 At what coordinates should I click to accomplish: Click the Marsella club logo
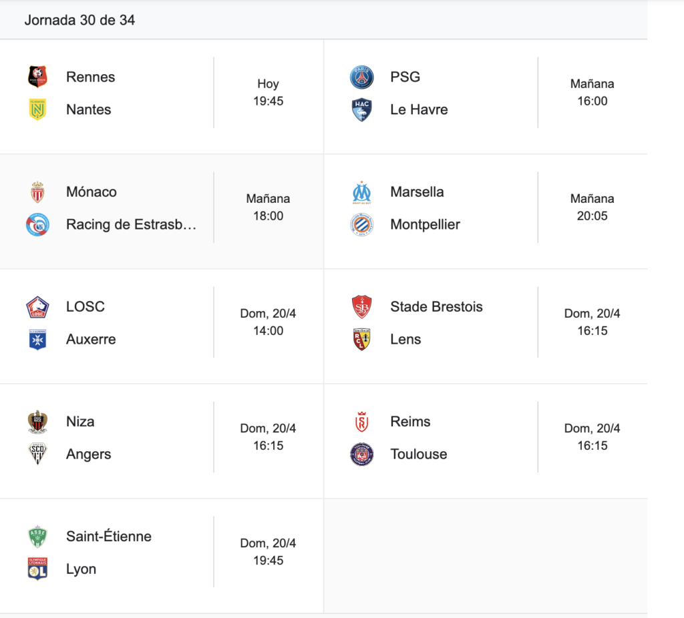point(361,192)
